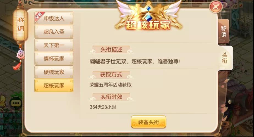Click the pink jade pendant charm

coord(20,55)
